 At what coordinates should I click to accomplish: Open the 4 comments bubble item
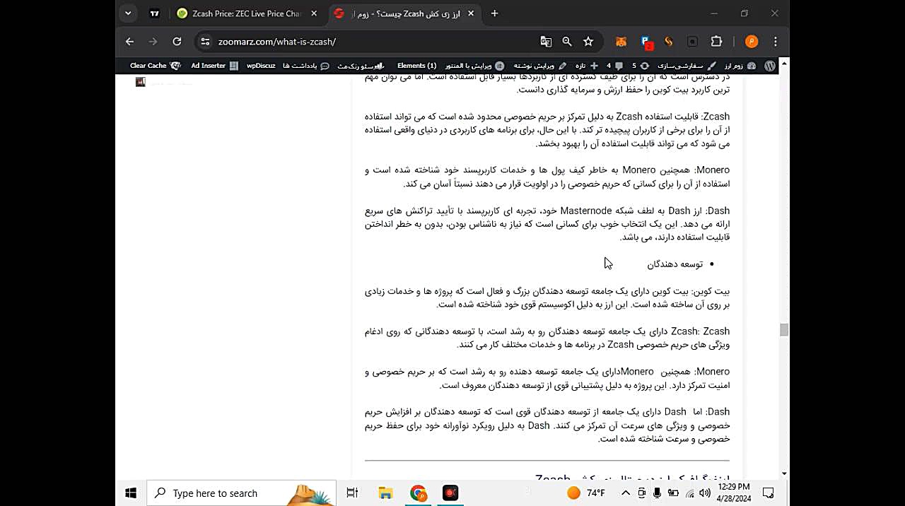click(x=614, y=66)
